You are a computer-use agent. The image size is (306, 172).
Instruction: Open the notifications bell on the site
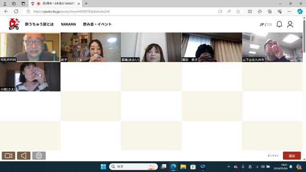tap(279, 24)
